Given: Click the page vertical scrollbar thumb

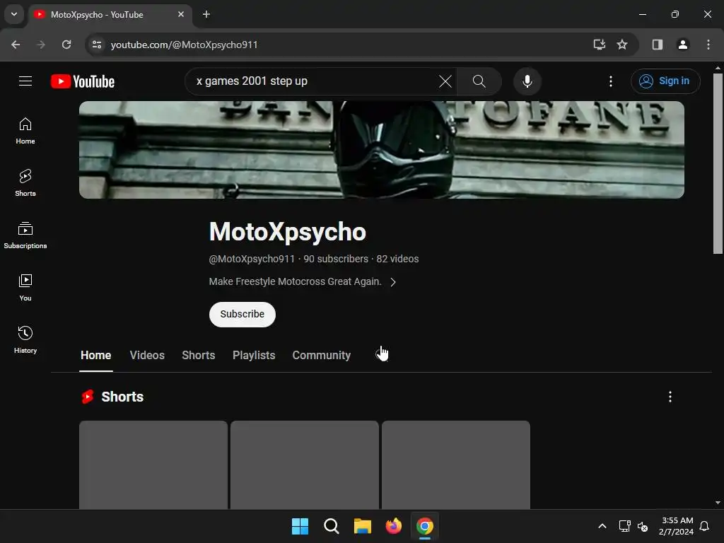Looking at the screenshot, I should click(717, 163).
